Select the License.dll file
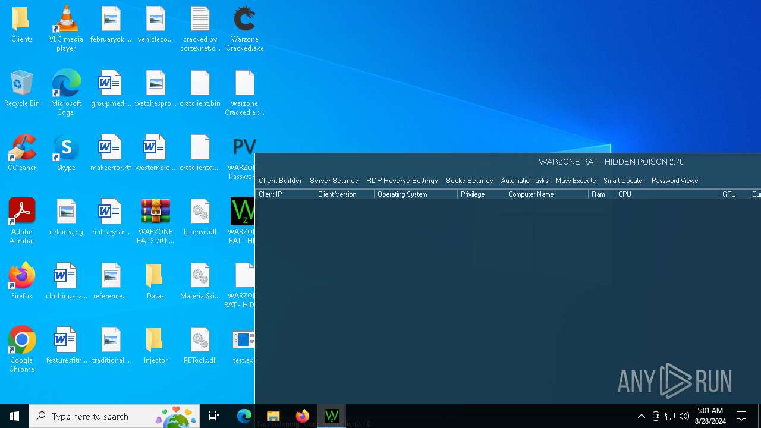This screenshot has height=428, width=761. tap(200, 218)
